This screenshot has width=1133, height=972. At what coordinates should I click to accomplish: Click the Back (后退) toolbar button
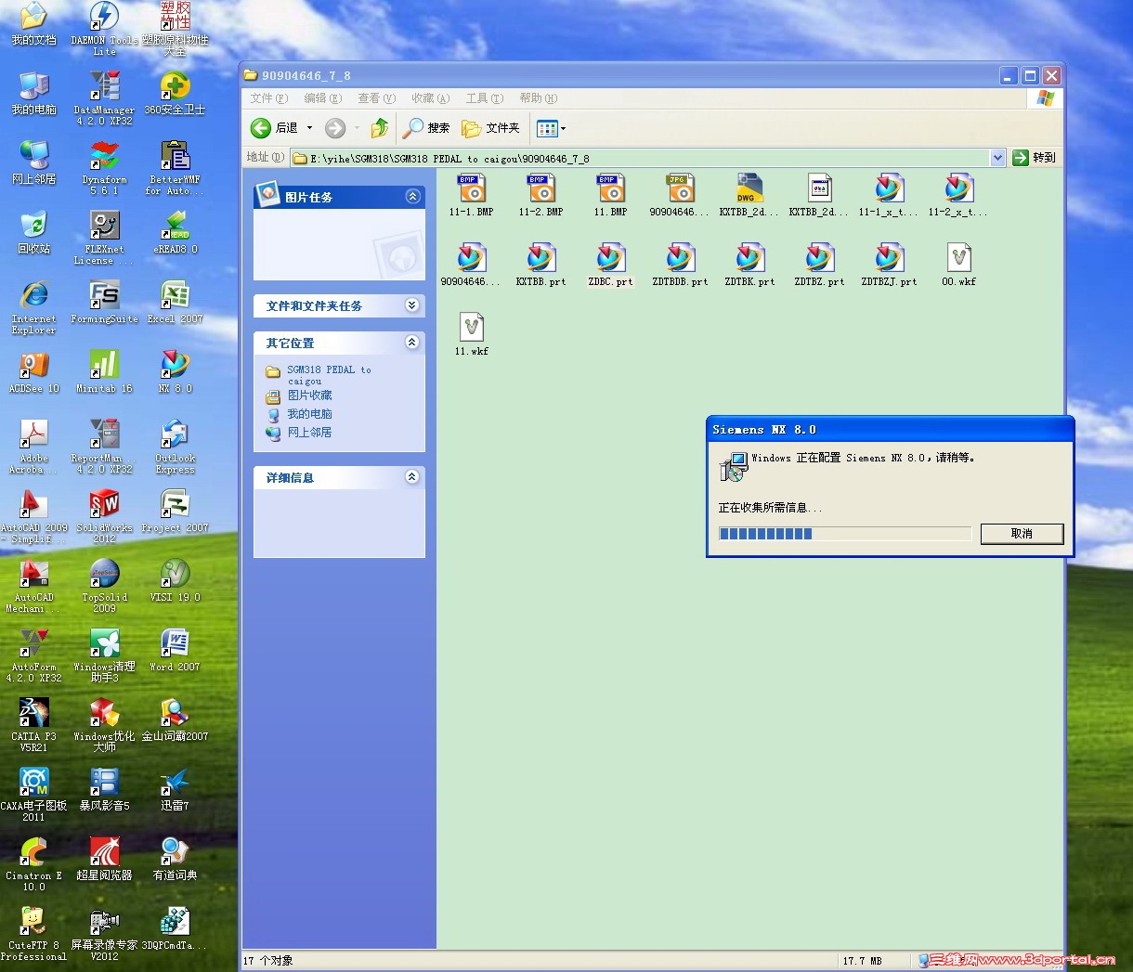[x=275, y=128]
